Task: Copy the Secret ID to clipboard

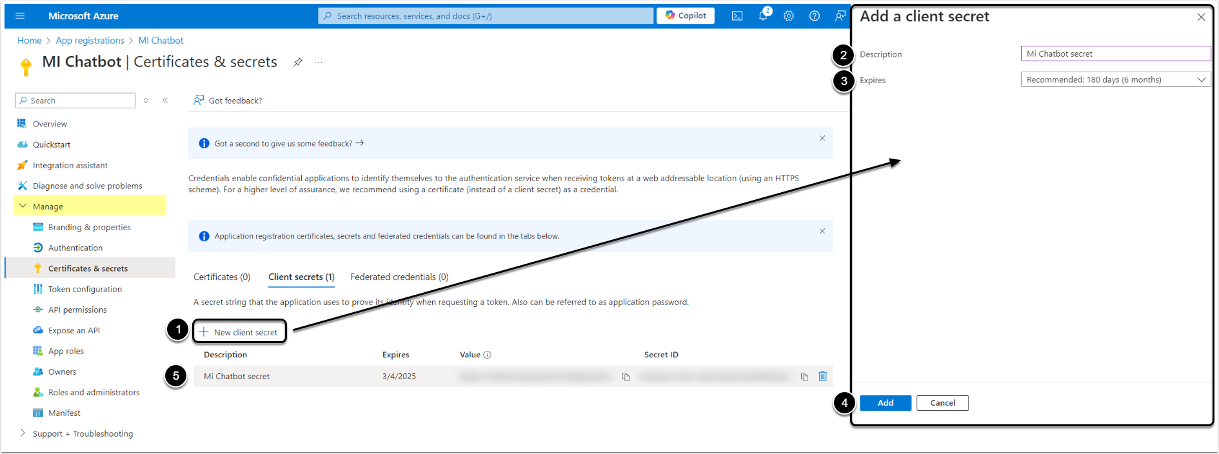Action: point(804,377)
